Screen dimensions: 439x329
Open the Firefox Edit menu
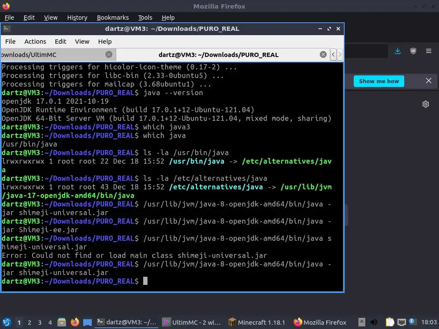[x=29, y=18]
